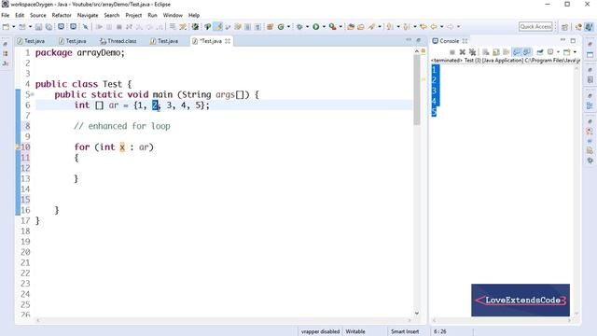Open the Forward navigation history dropdown
597x336 pixels.
click(x=458, y=27)
